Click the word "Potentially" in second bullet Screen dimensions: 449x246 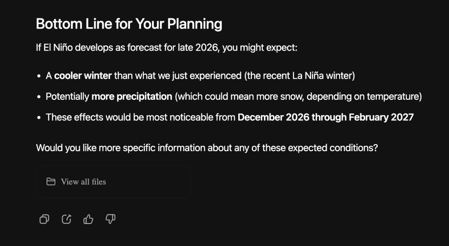point(67,96)
